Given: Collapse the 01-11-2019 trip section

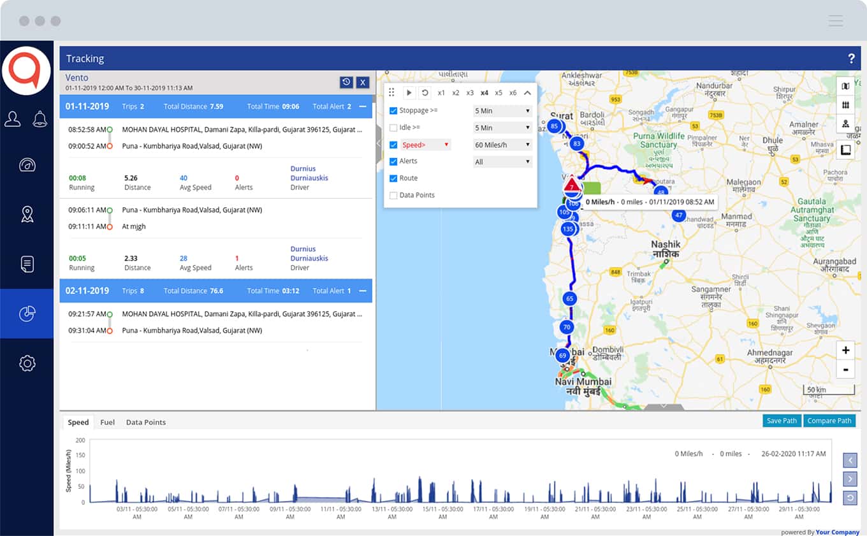Looking at the screenshot, I should [363, 106].
